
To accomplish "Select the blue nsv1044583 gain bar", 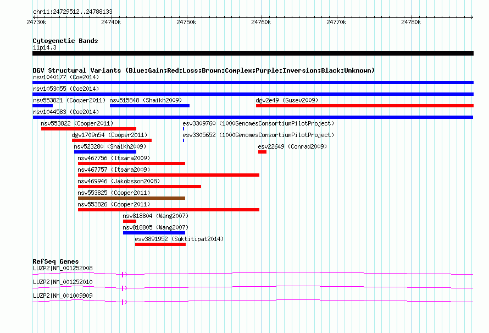I will coord(253,117).
